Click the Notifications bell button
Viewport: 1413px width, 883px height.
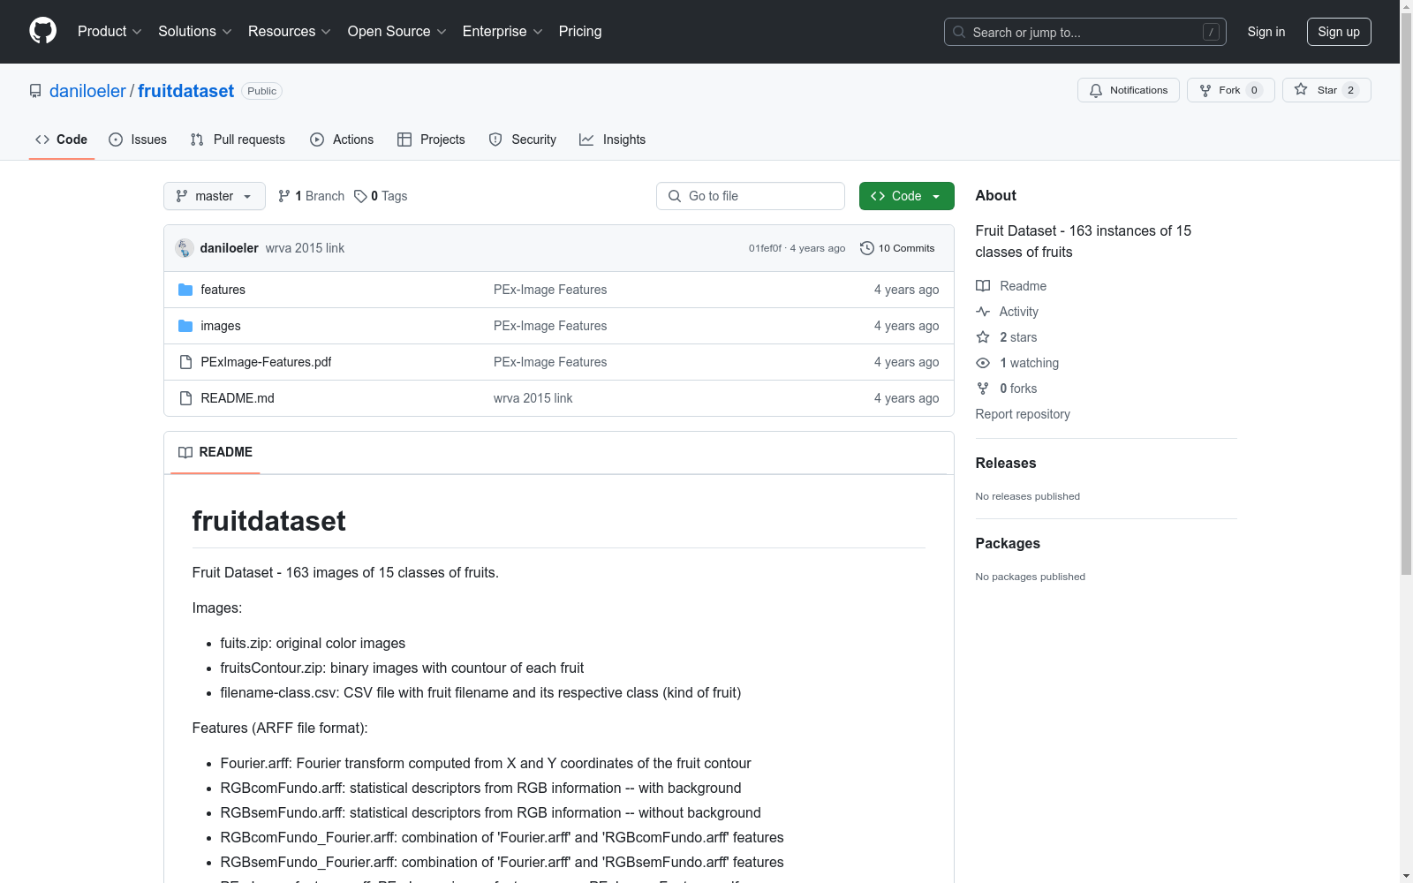point(1128,90)
